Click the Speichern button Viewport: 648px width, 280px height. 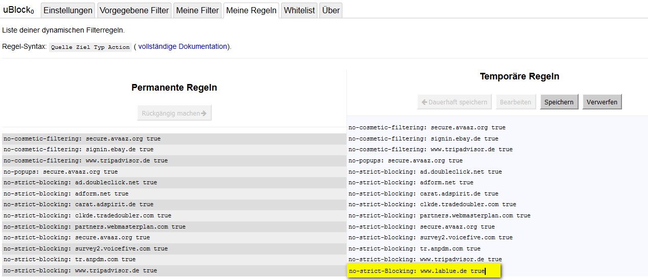coord(559,102)
